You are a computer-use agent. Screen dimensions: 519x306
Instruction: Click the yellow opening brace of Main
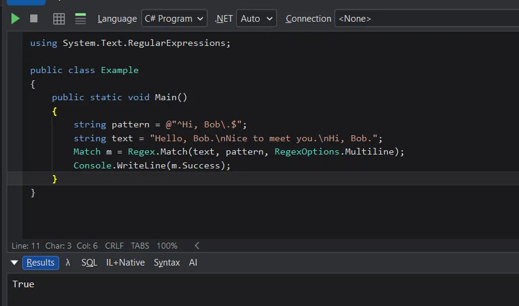[54, 111]
